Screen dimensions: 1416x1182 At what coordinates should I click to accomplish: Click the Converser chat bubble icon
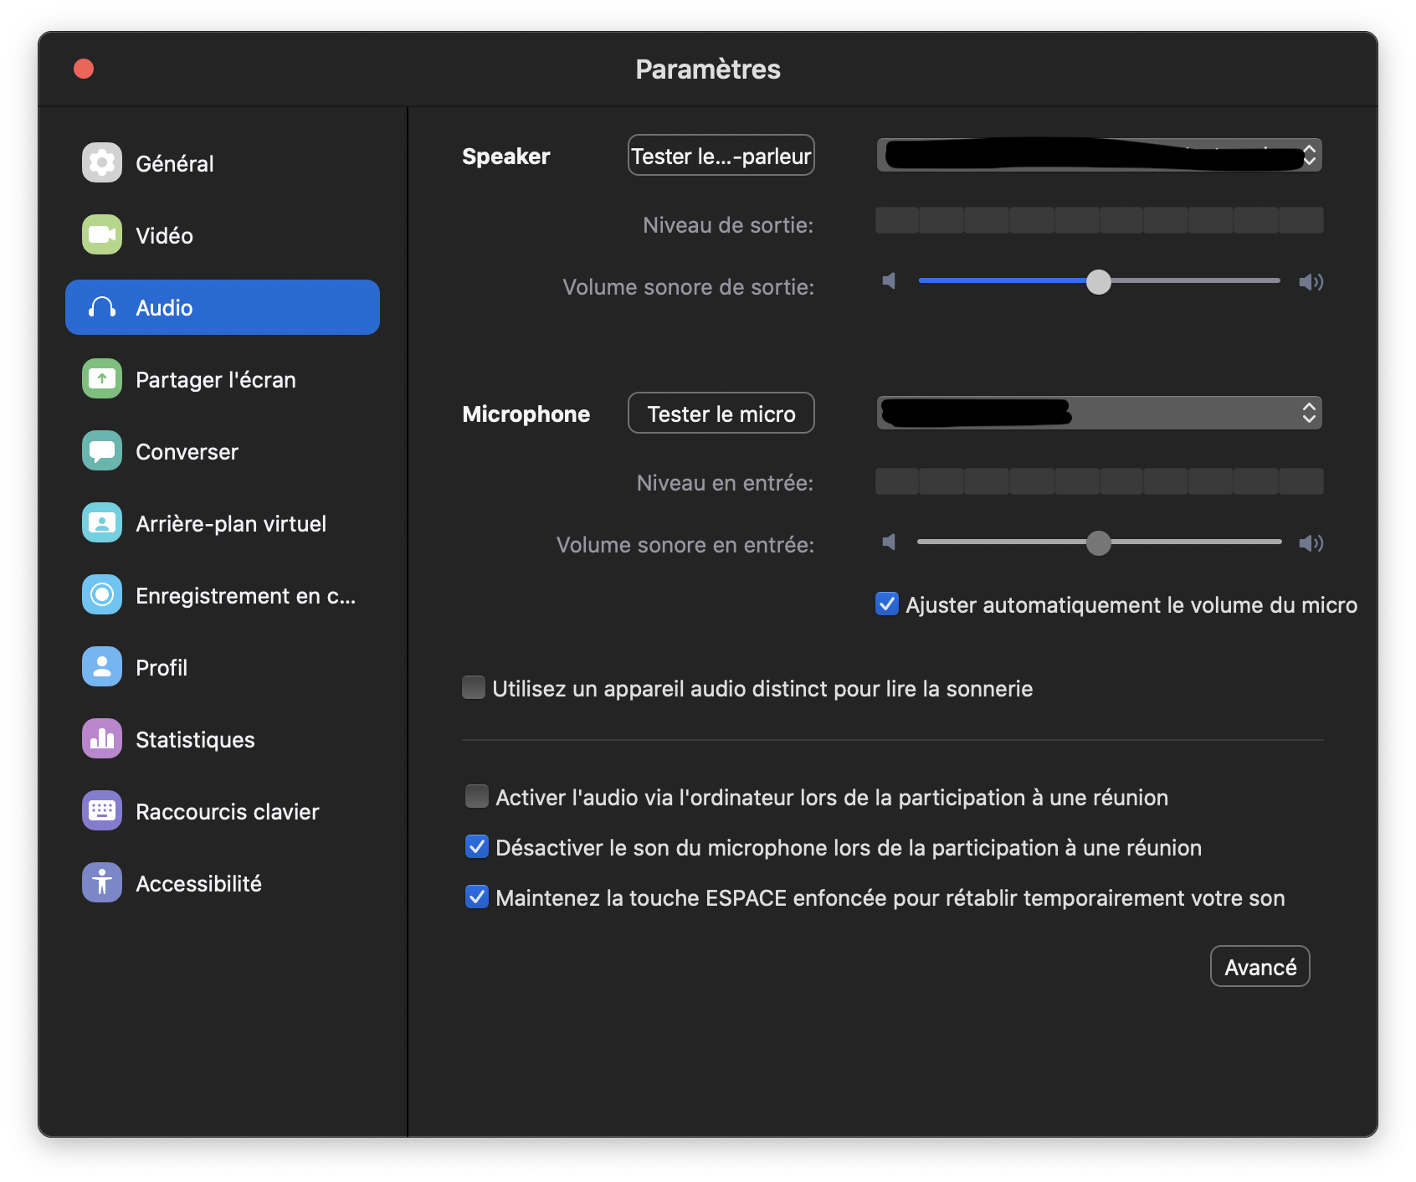pyautogui.click(x=102, y=450)
